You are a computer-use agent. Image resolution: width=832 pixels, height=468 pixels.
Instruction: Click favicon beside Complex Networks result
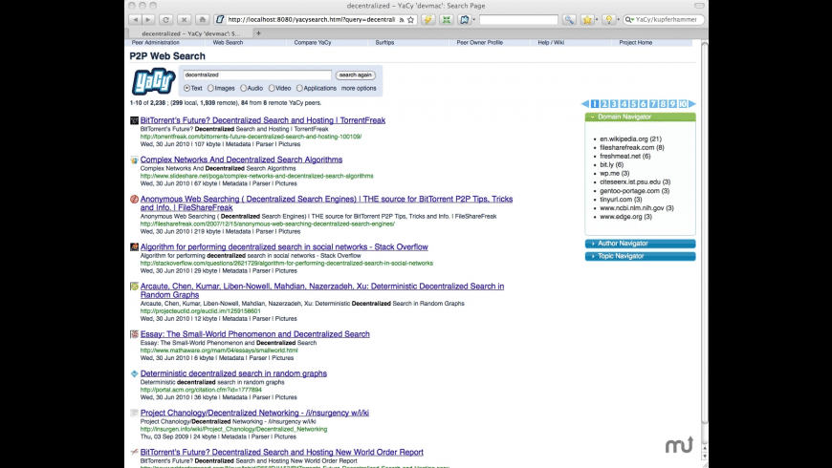[x=134, y=160]
